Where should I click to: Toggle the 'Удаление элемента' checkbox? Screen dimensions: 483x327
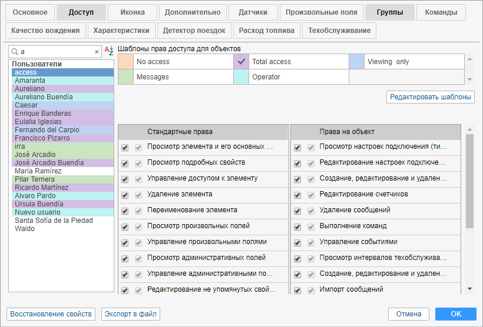[125, 194]
